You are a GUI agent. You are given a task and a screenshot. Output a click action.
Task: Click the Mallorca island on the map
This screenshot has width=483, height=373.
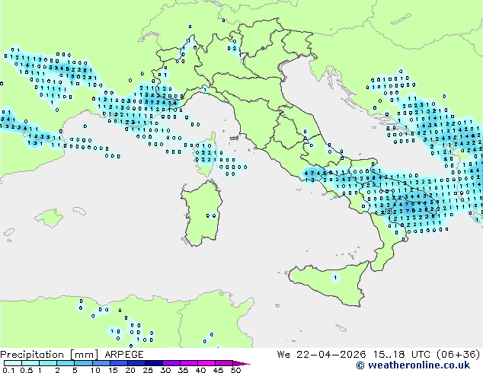(x=49, y=218)
